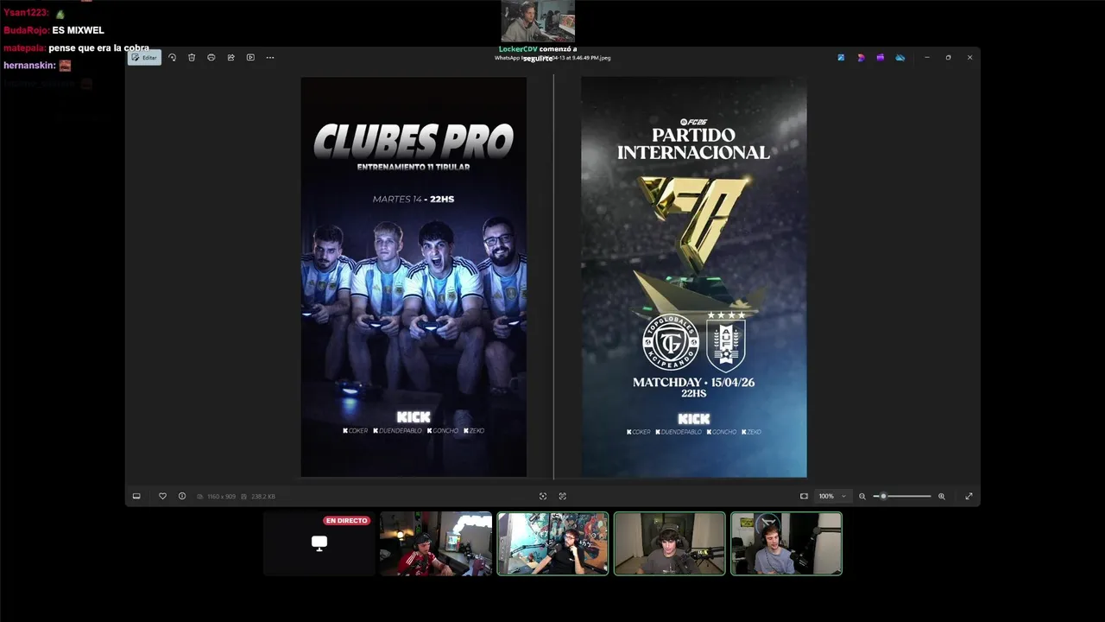Click the image dimensions text 1160 x 909
Image resolution: width=1105 pixels, height=622 pixels.
221,497
